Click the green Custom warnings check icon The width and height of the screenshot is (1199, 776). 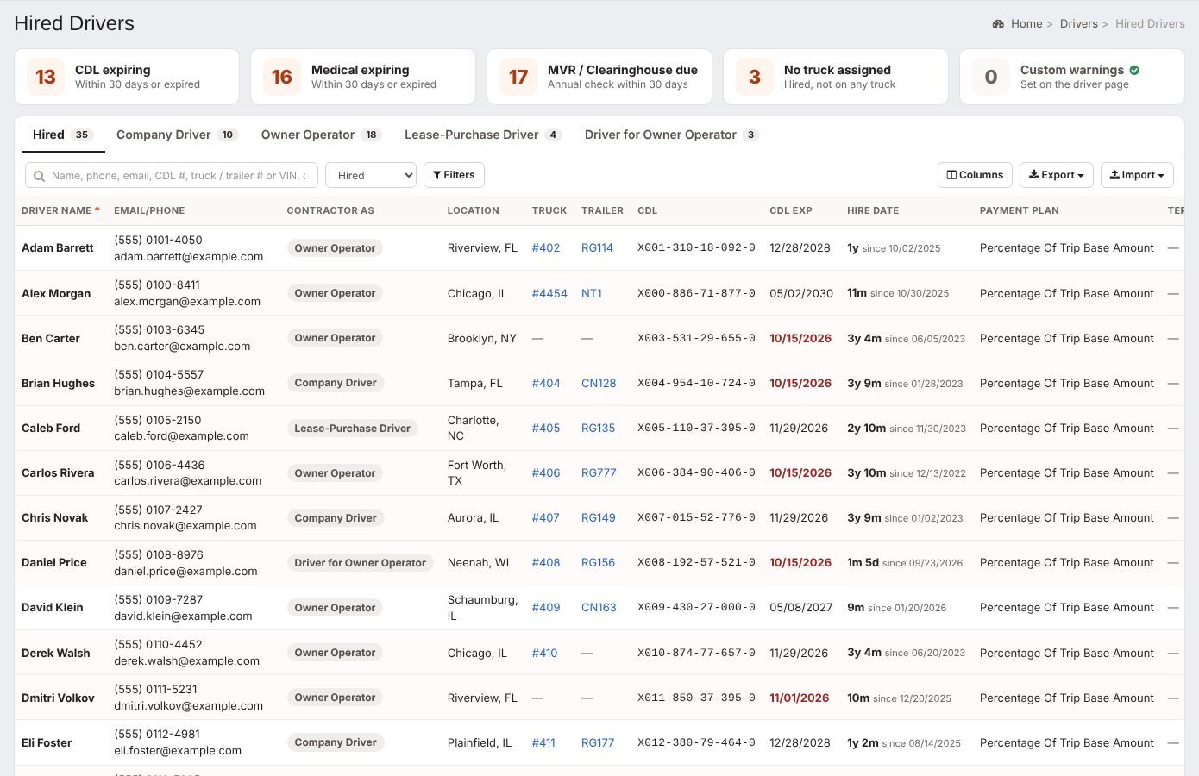tap(1134, 70)
